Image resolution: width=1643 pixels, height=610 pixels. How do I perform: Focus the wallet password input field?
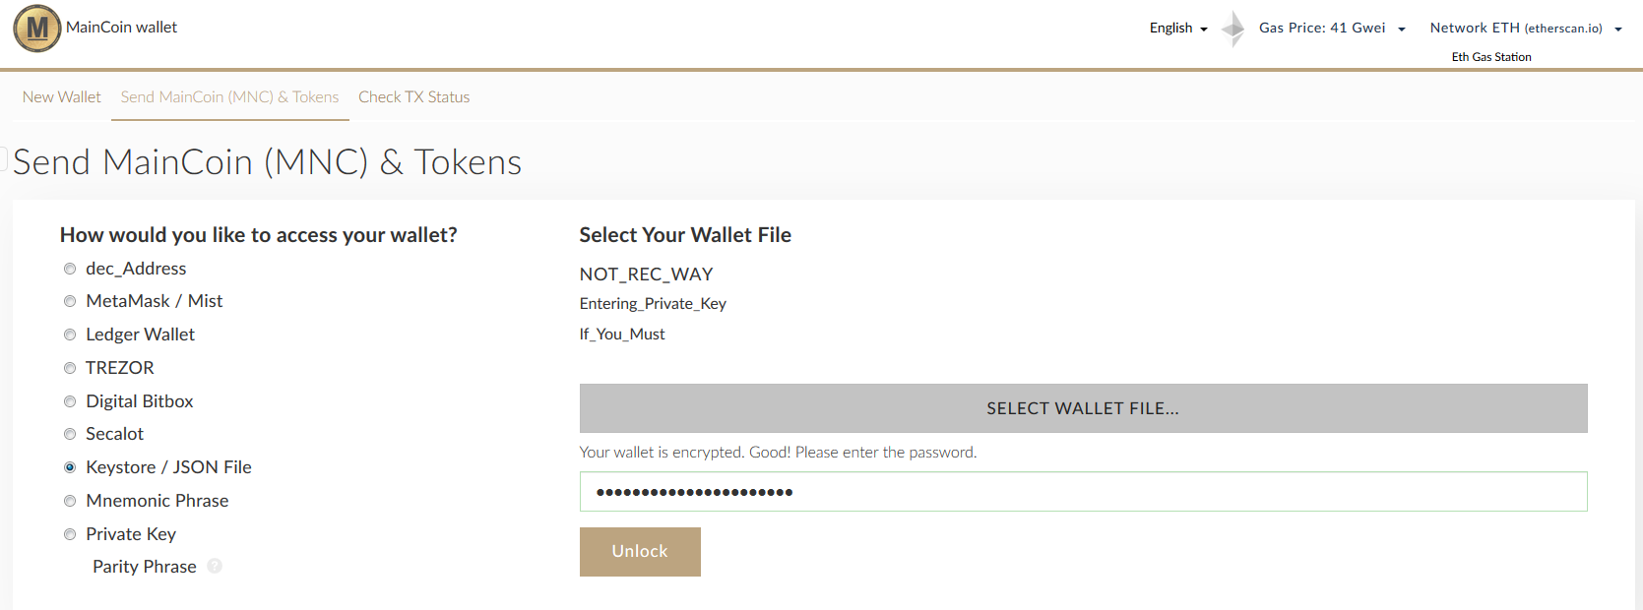[x=1083, y=492]
